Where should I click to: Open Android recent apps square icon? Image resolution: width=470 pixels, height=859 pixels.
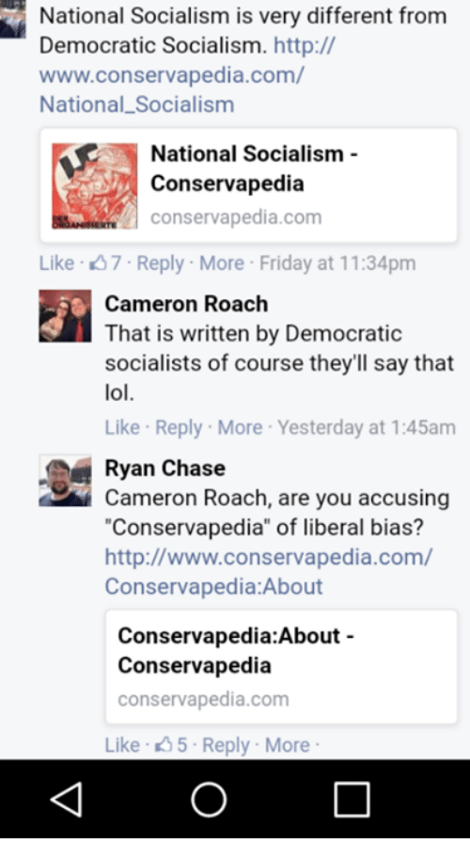[352, 800]
